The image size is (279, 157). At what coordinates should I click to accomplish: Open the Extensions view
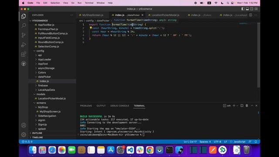point(24,54)
